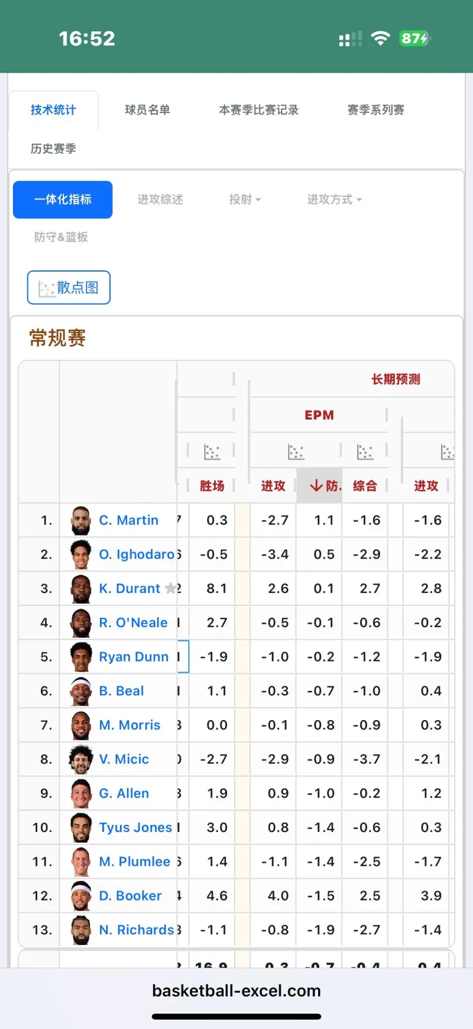The height and width of the screenshot is (1029, 473).
Task: Tap D. Booker's player avatar
Action: [80, 896]
